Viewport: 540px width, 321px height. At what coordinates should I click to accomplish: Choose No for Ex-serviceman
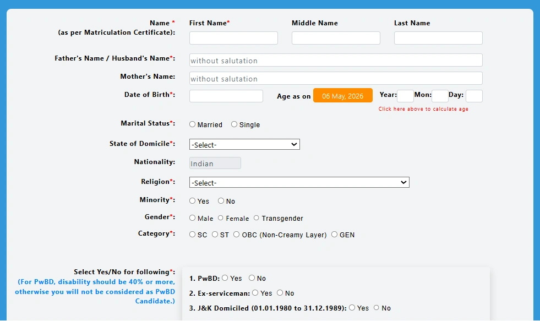[281, 293]
